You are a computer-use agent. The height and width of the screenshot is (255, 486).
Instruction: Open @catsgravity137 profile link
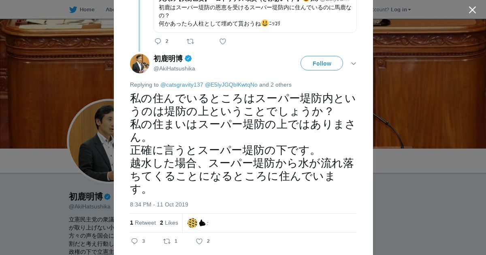(181, 85)
